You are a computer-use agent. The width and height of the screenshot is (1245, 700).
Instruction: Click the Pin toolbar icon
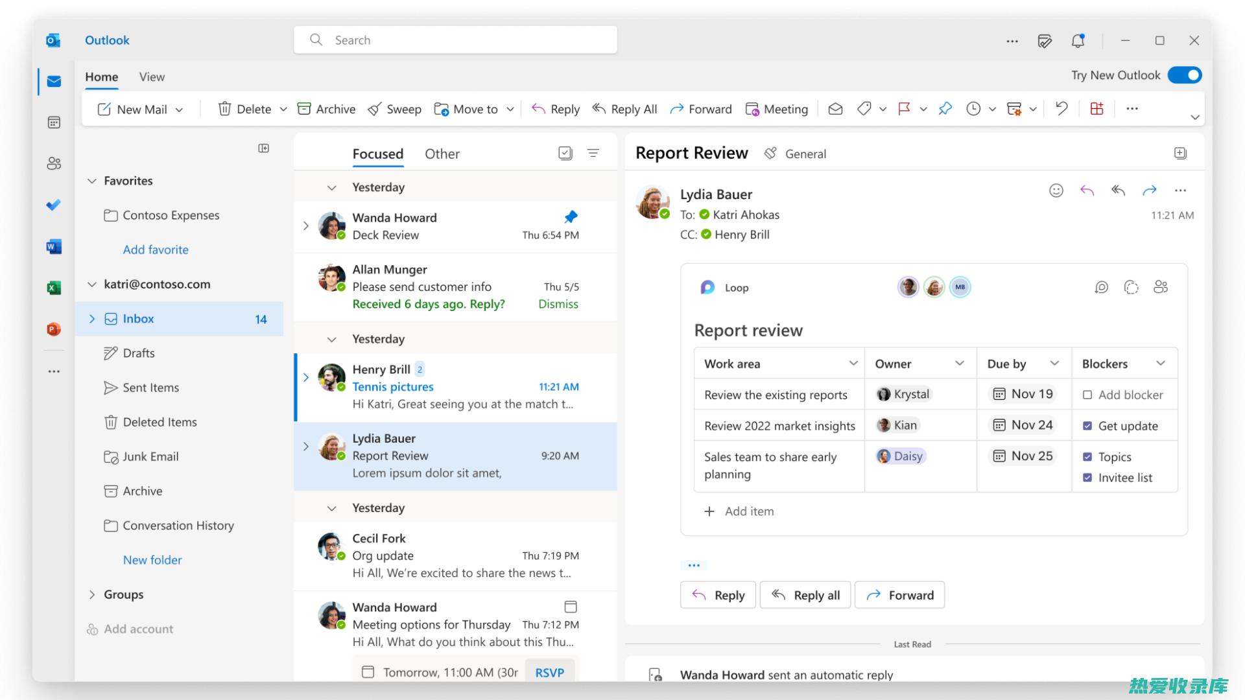pos(945,109)
